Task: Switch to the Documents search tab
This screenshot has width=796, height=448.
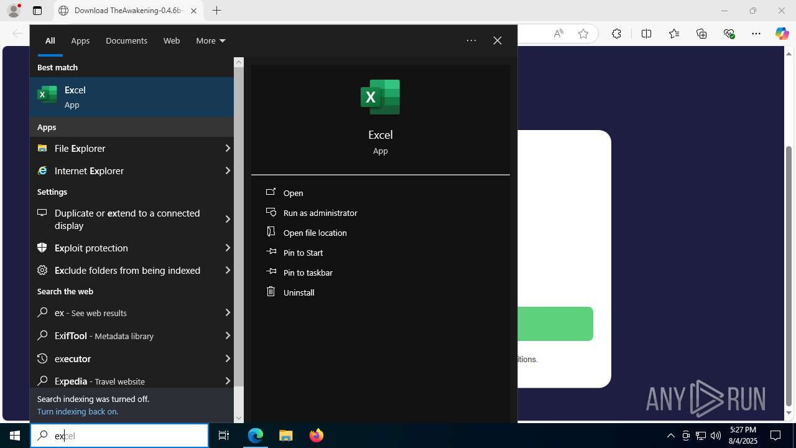Action: 126,40
